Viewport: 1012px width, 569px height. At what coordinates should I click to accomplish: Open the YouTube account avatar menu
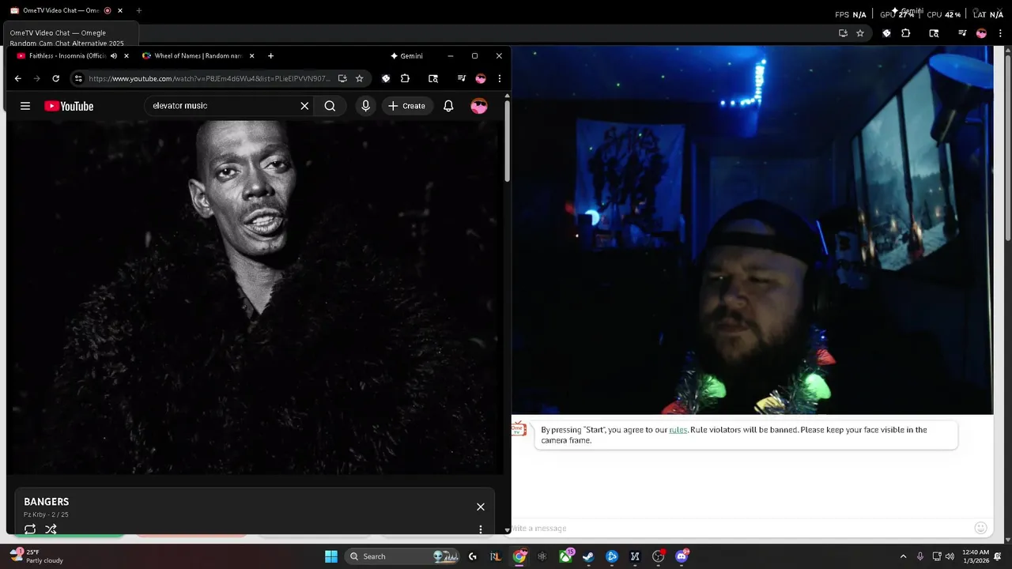(479, 106)
